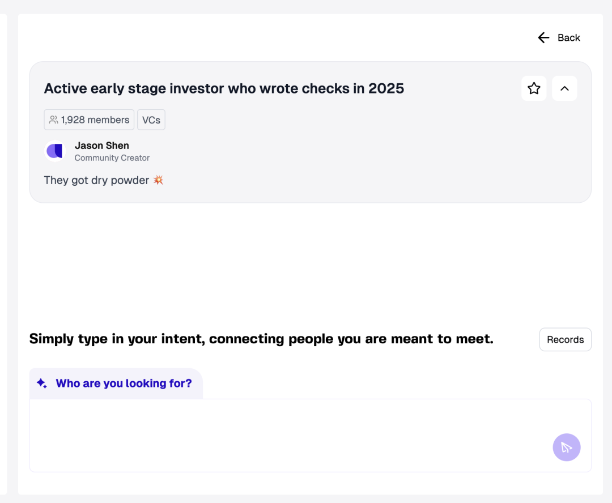
Task: Star this community as favorite
Action: [534, 88]
